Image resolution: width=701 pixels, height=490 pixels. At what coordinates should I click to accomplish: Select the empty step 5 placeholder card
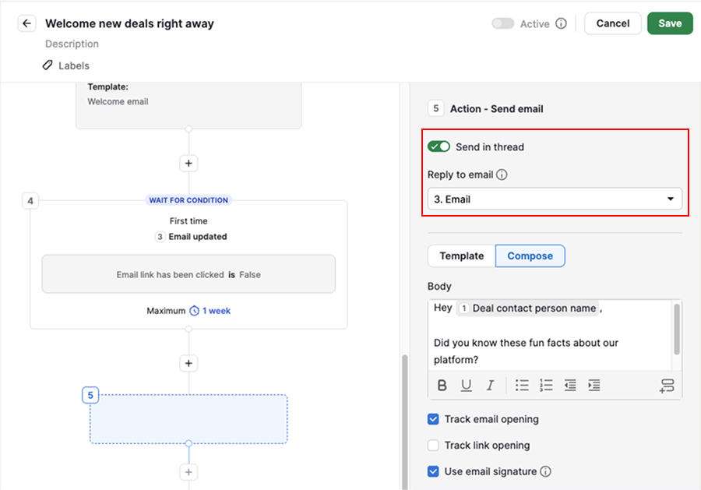click(188, 419)
